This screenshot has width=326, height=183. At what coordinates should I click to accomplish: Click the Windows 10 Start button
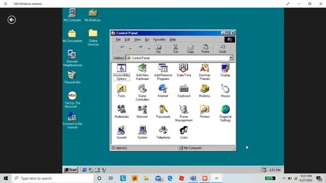[6, 178]
